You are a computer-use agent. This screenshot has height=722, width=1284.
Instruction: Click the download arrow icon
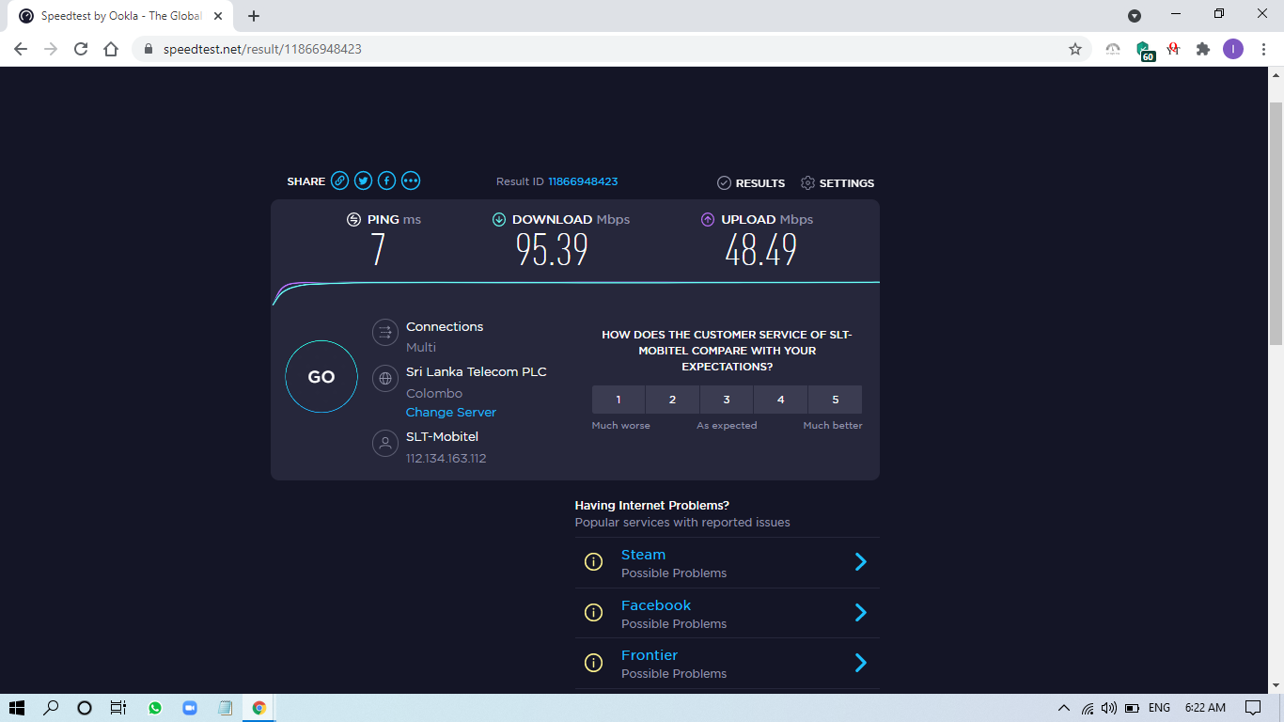pyautogui.click(x=499, y=220)
